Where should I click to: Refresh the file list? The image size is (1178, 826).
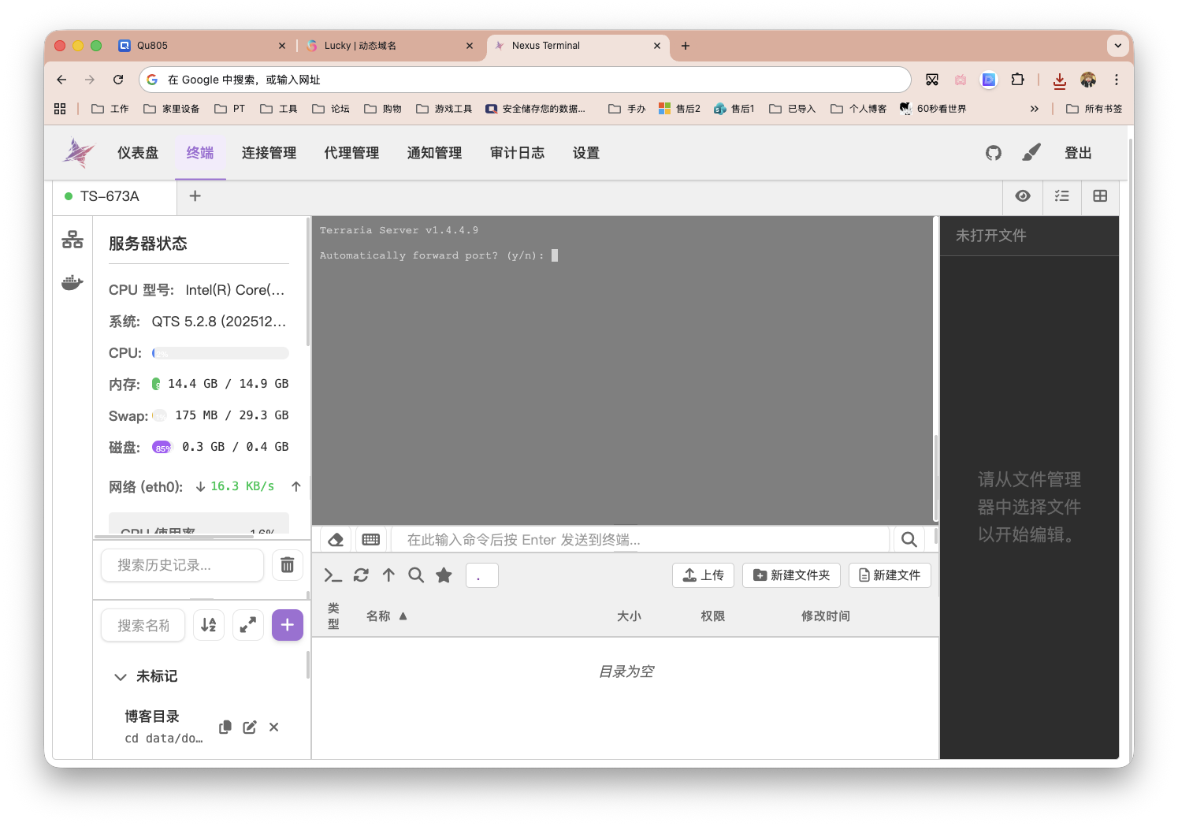[x=360, y=575]
